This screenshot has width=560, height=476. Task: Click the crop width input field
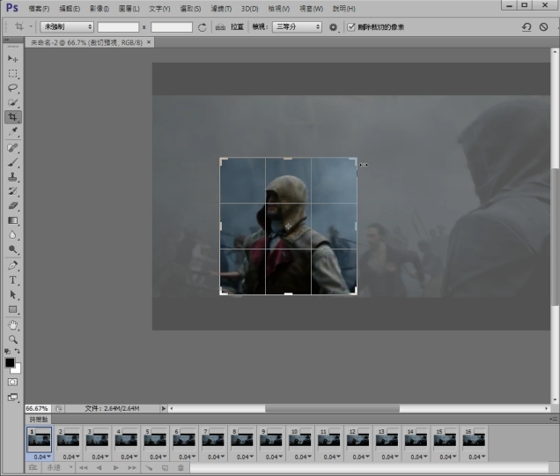(x=118, y=26)
